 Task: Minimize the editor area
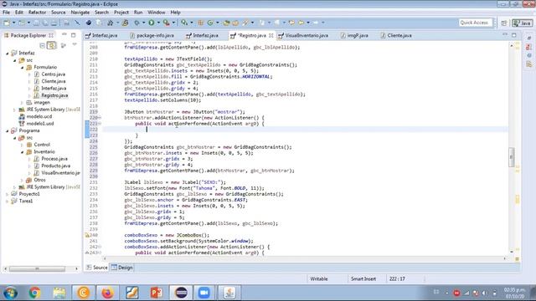[505, 35]
